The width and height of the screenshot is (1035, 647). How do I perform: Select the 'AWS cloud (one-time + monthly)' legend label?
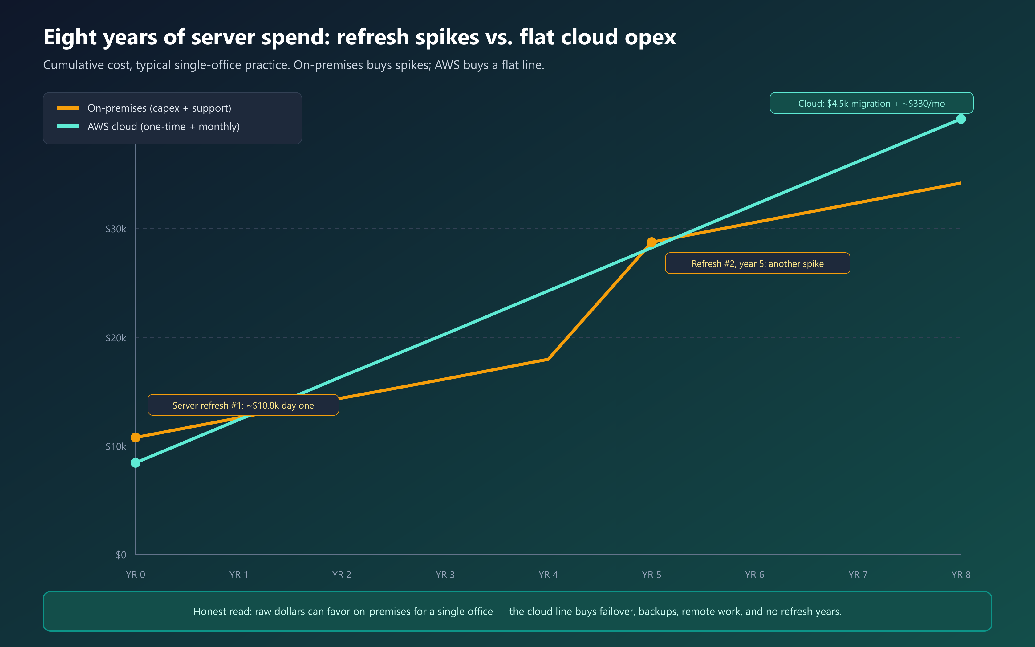tap(163, 127)
